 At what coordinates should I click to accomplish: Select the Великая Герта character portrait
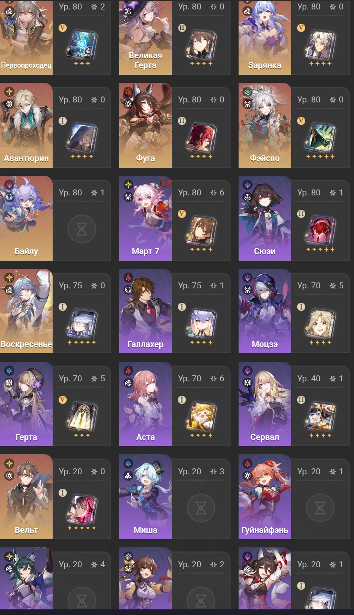click(146, 38)
